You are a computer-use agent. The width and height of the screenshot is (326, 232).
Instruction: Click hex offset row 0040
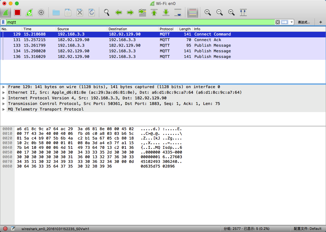click(7, 148)
